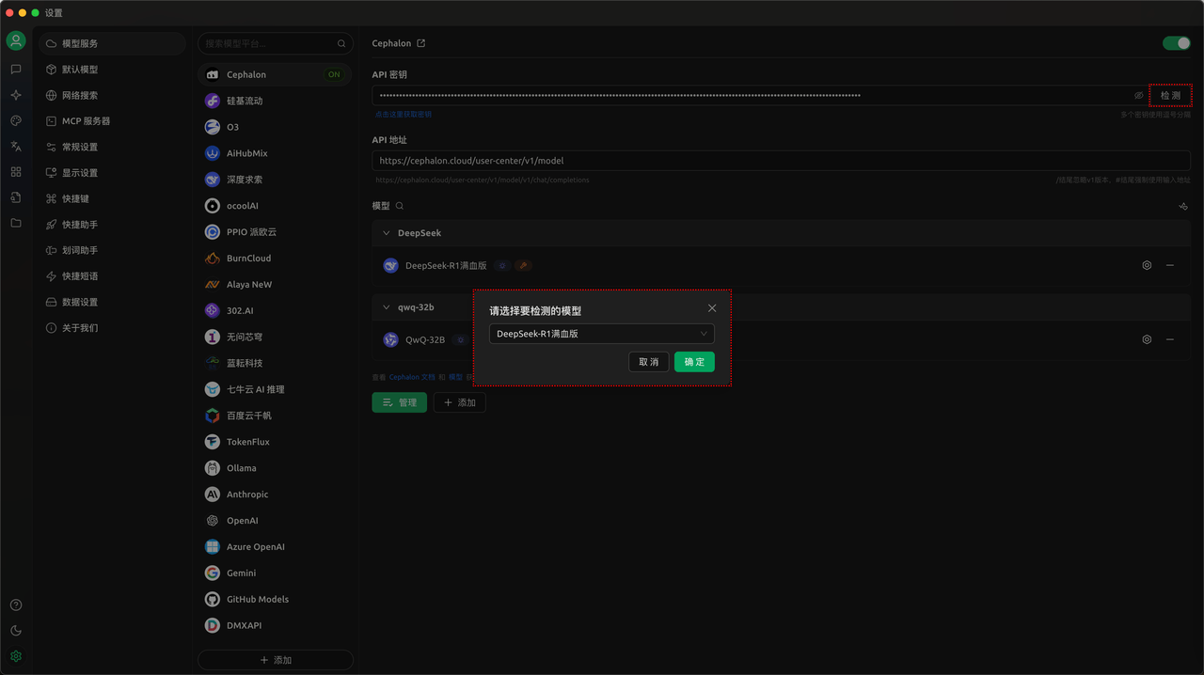
Task: Collapse the DeepSeek model group
Action: (x=386, y=233)
